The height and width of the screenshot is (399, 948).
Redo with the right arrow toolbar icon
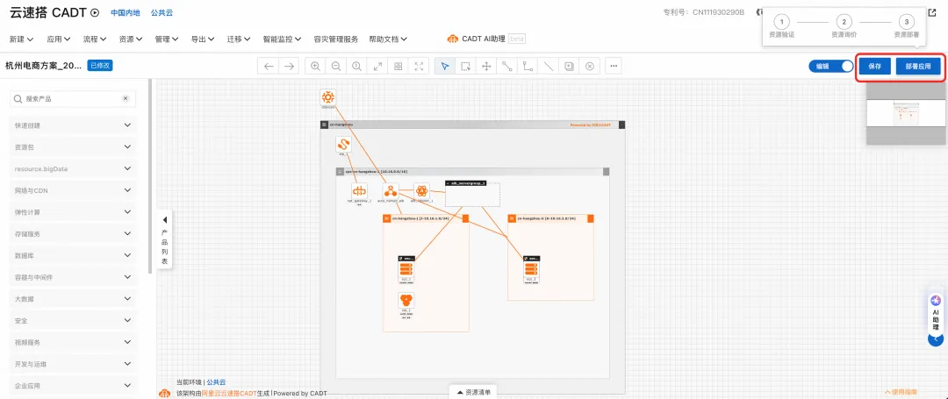[290, 67]
